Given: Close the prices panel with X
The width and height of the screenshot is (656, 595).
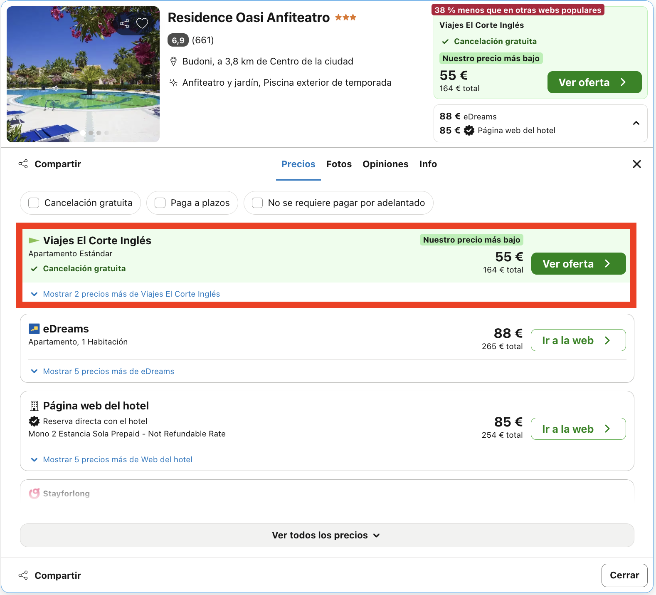Looking at the screenshot, I should pos(636,164).
